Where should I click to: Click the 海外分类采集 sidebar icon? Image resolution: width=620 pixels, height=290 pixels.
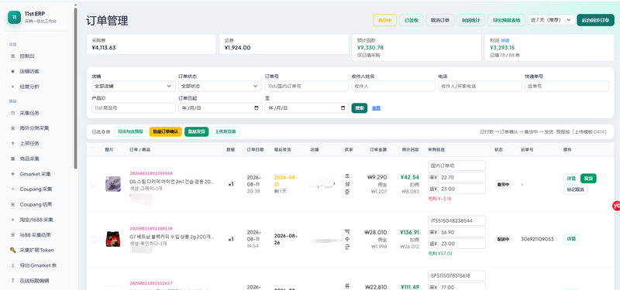tap(12, 128)
